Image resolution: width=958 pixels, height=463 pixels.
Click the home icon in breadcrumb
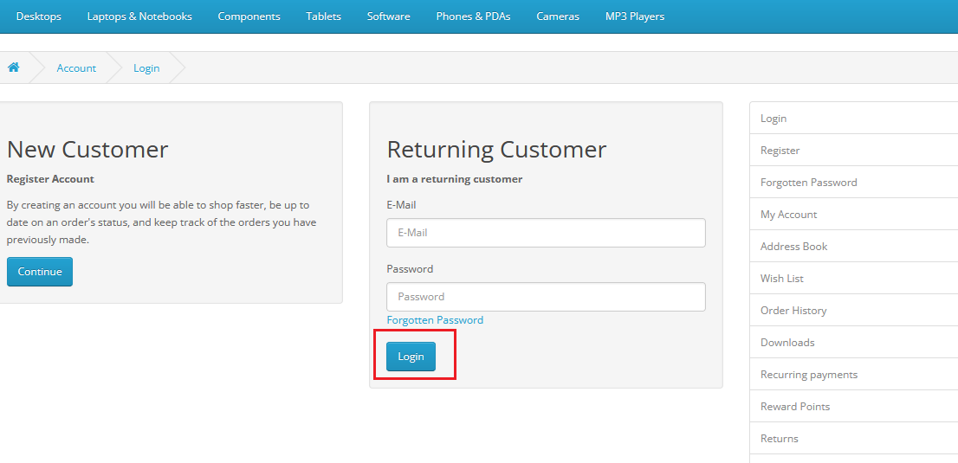(x=14, y=68)
